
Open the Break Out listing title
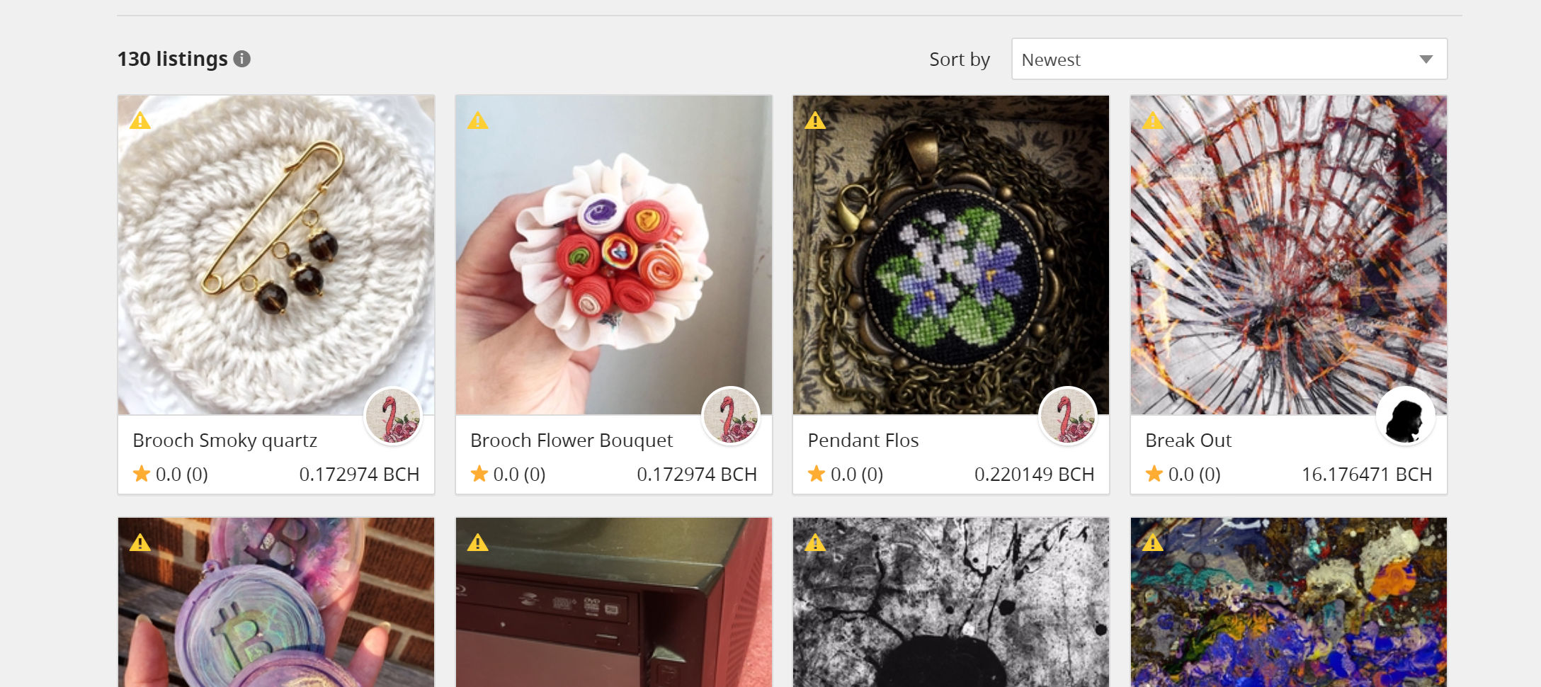point(1188,441)
